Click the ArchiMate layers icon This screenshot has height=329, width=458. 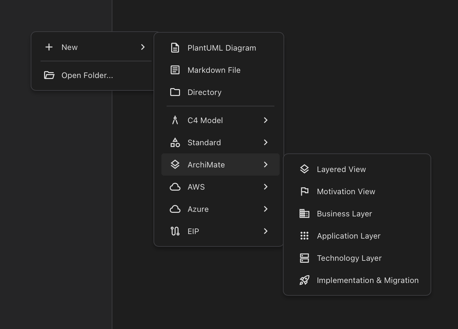click(x=175, y=164)
